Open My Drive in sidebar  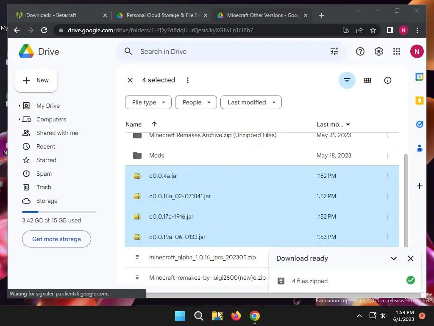(48, 106)
